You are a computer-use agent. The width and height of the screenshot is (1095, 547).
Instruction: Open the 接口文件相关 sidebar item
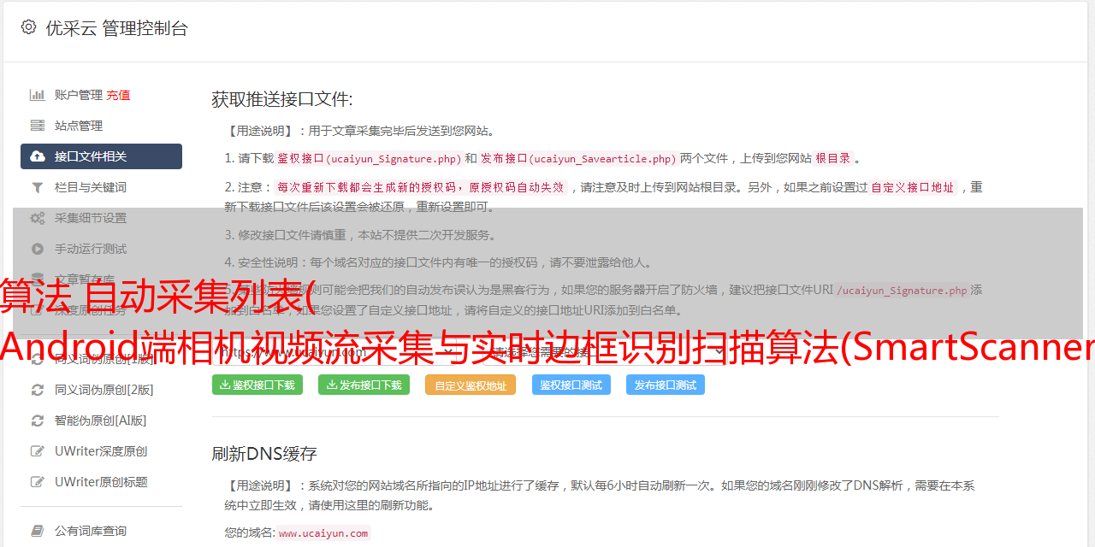tap(101, 156)
